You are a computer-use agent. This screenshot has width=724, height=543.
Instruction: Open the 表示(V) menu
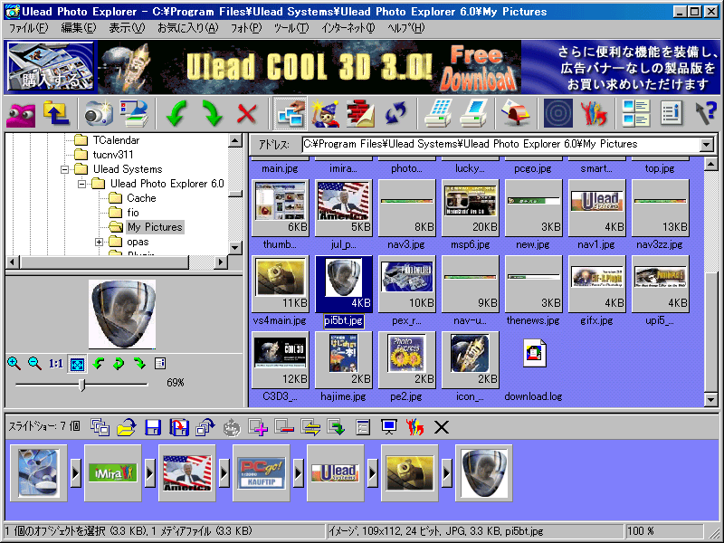point(127,28)
